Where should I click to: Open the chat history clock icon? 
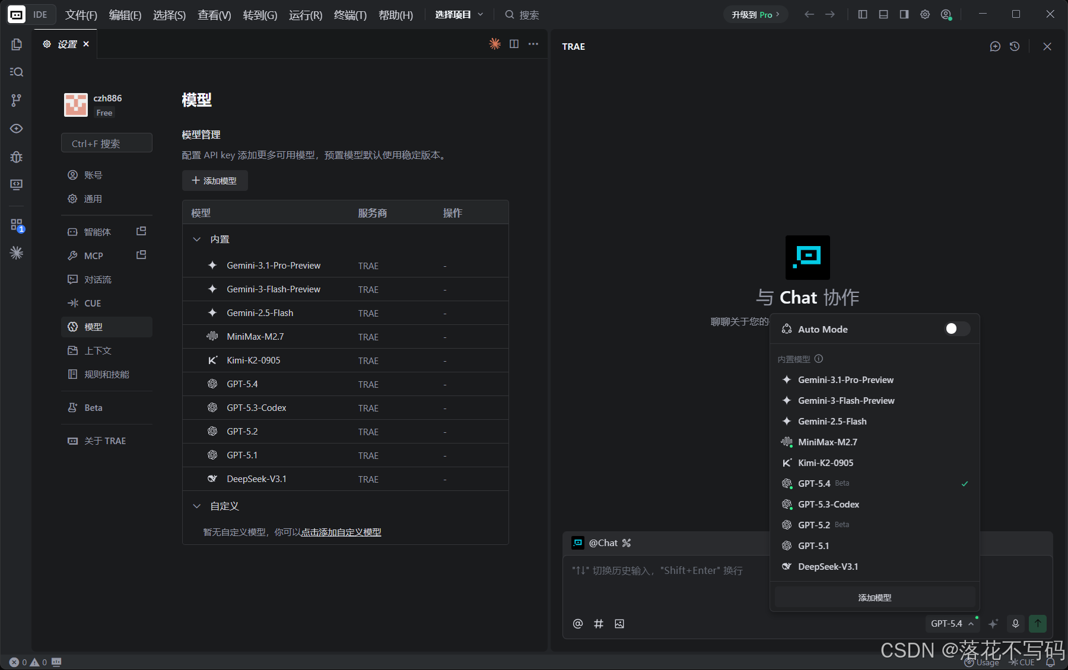(1015, 46)
